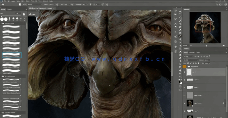Open the first item in the menu bar
228x118 pixels.
5,1
